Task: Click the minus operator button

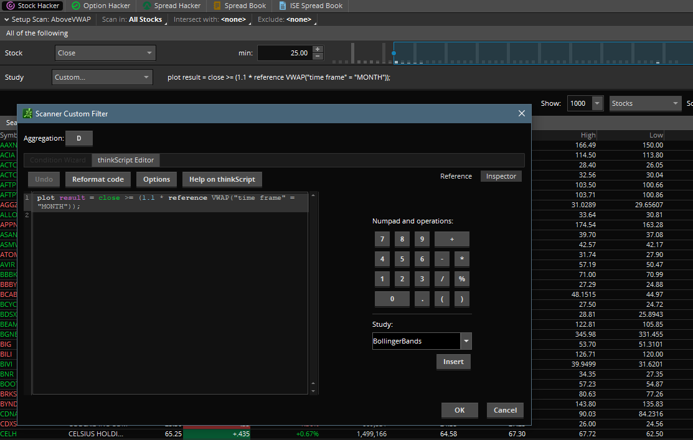Action: [x=442, y=259]
